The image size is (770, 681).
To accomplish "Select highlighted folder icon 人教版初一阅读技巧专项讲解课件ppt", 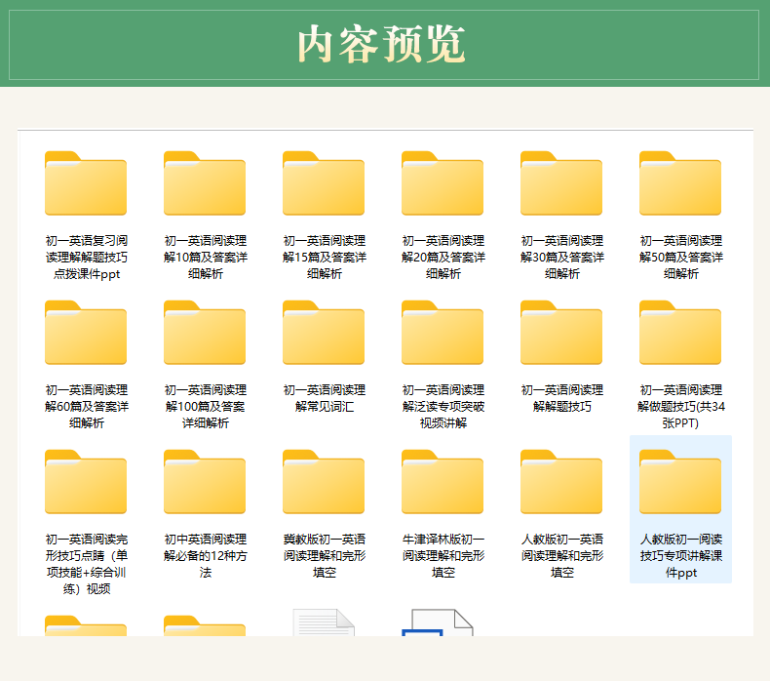I will pos(680,482).
